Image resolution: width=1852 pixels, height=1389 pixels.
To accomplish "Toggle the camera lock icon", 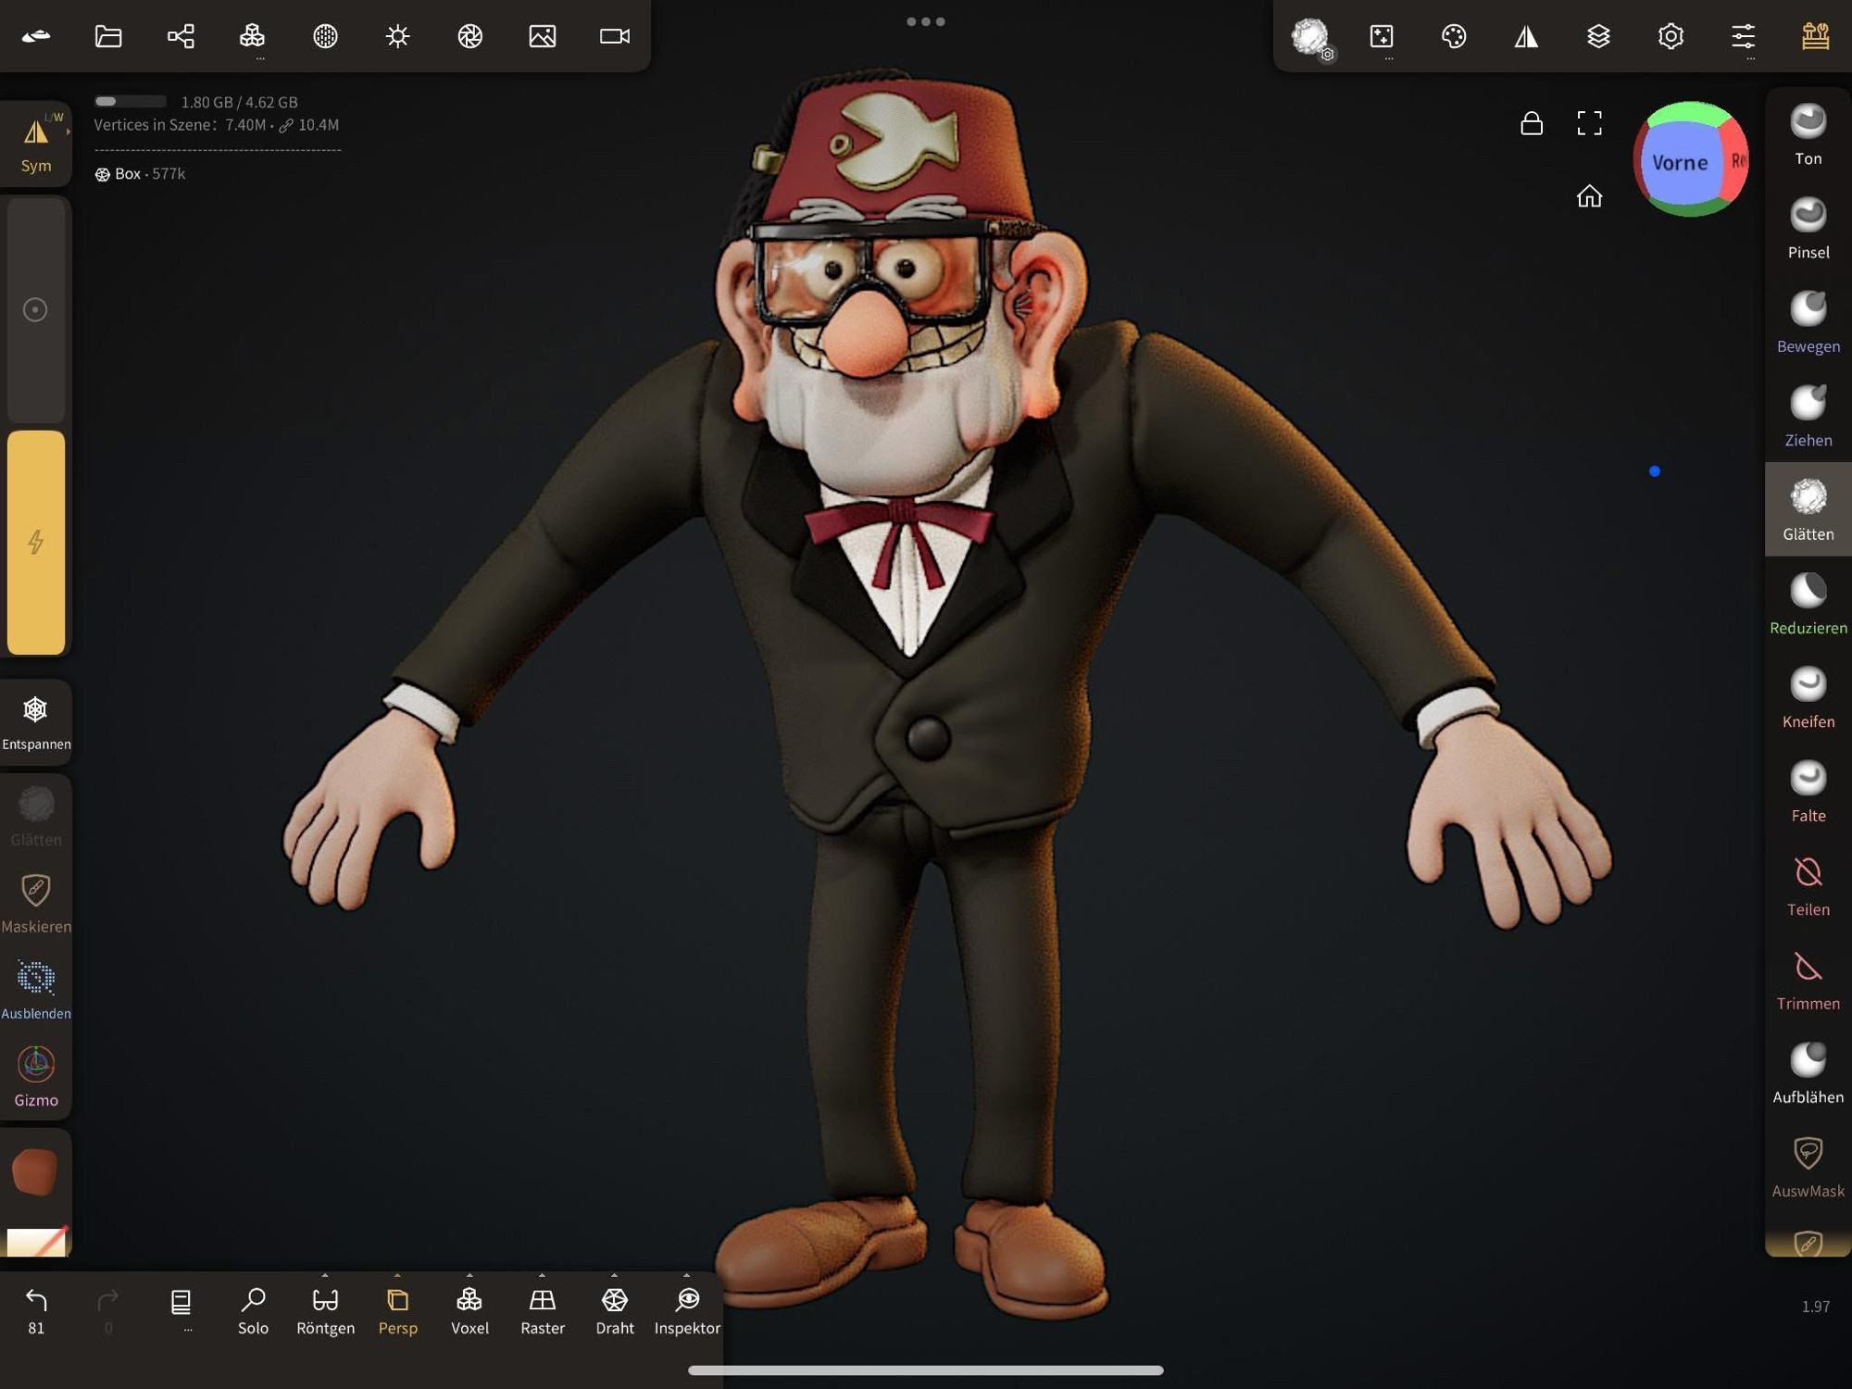I will point(1532,123).
